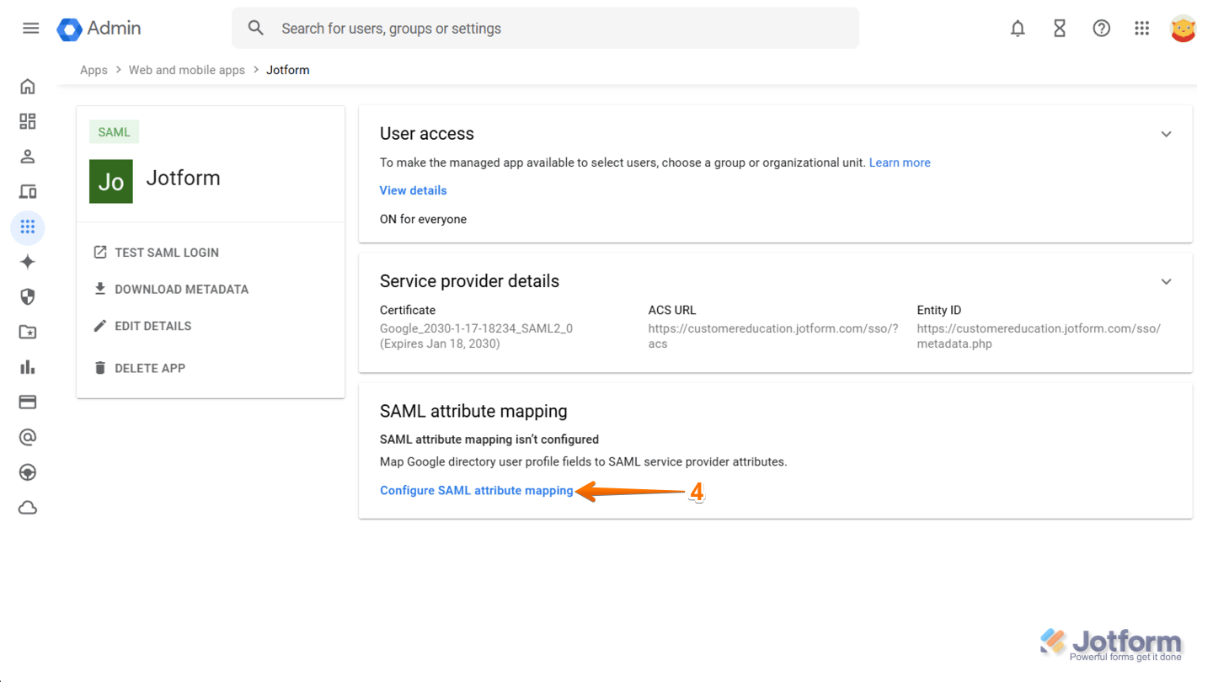The height and width of the screenshot is (682, 1213).
Task: Open the Billing card icon
Action: [x=28, y=402]
